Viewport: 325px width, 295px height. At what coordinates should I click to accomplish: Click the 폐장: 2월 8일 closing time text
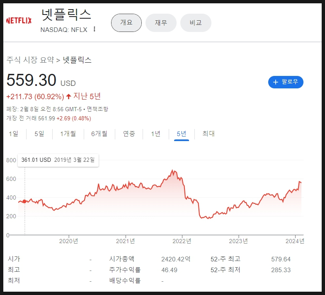click(44, 109)
